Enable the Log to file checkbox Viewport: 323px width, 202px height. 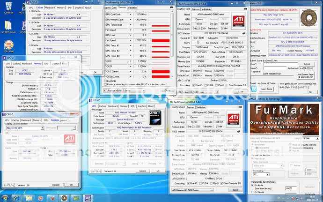click(x=106, y=80)
